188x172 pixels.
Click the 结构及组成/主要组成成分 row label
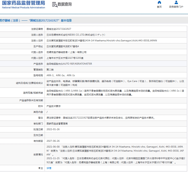point(29,83)
